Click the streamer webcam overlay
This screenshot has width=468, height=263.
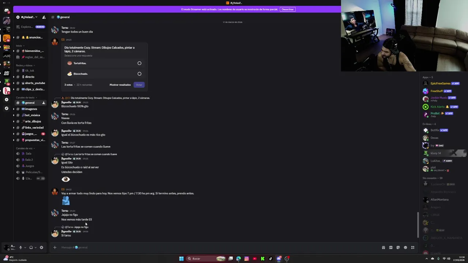point(404,35)
